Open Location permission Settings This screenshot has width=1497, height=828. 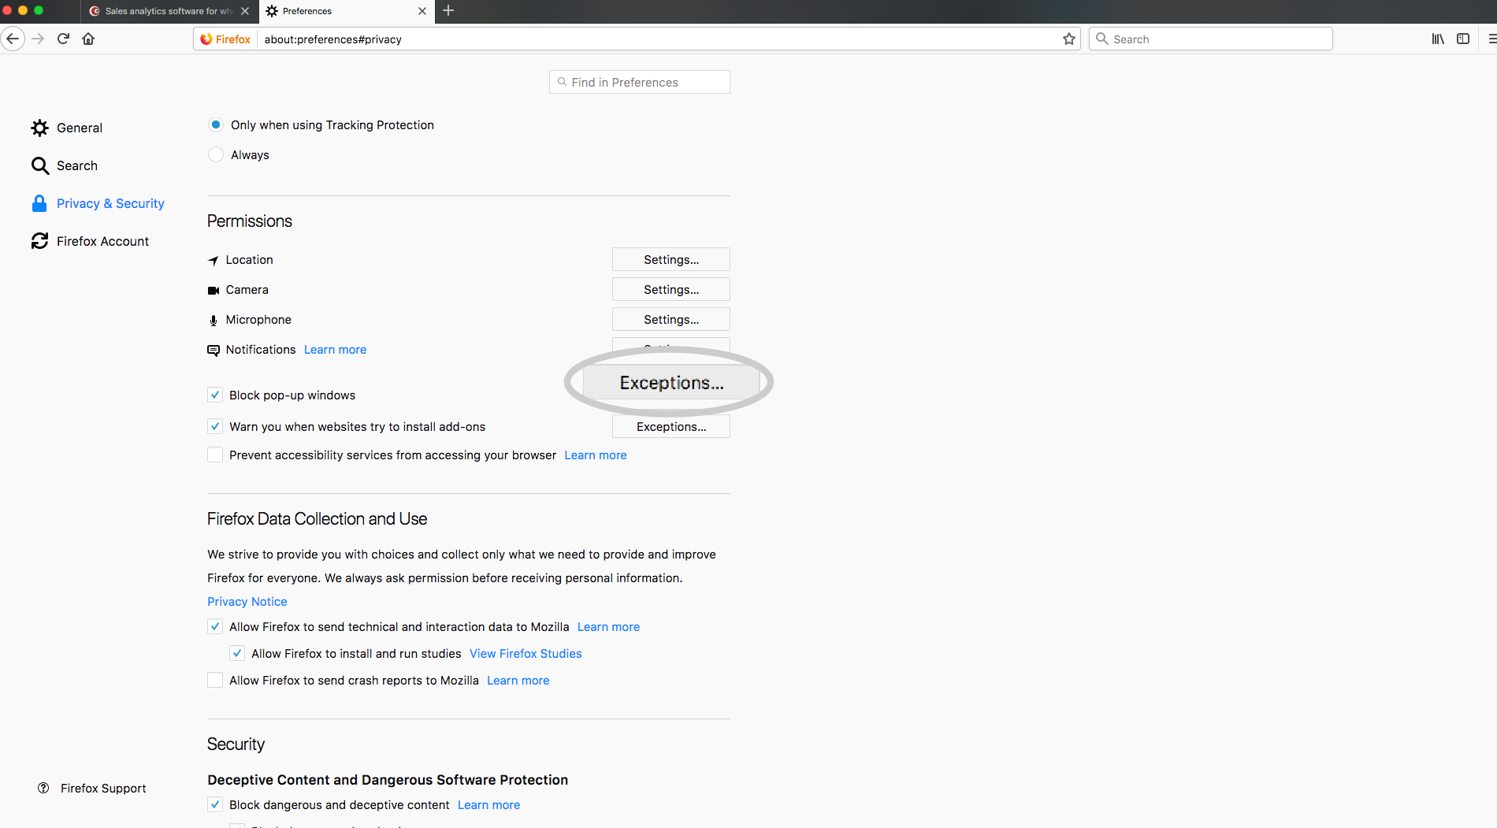[x=671, y=259]
